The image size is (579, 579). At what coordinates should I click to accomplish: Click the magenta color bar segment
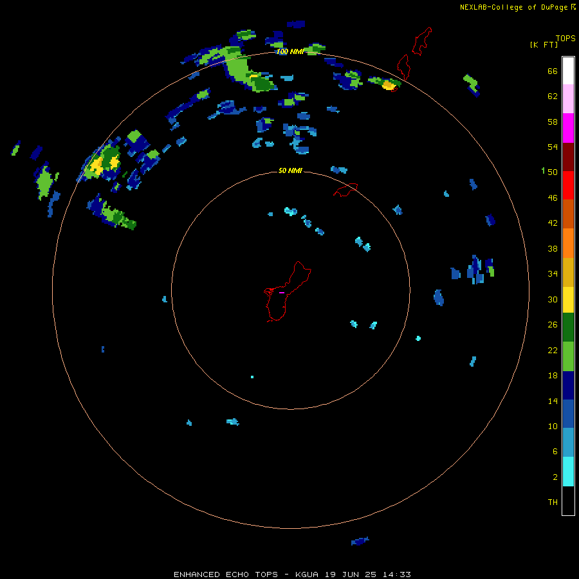pos(568,128)
